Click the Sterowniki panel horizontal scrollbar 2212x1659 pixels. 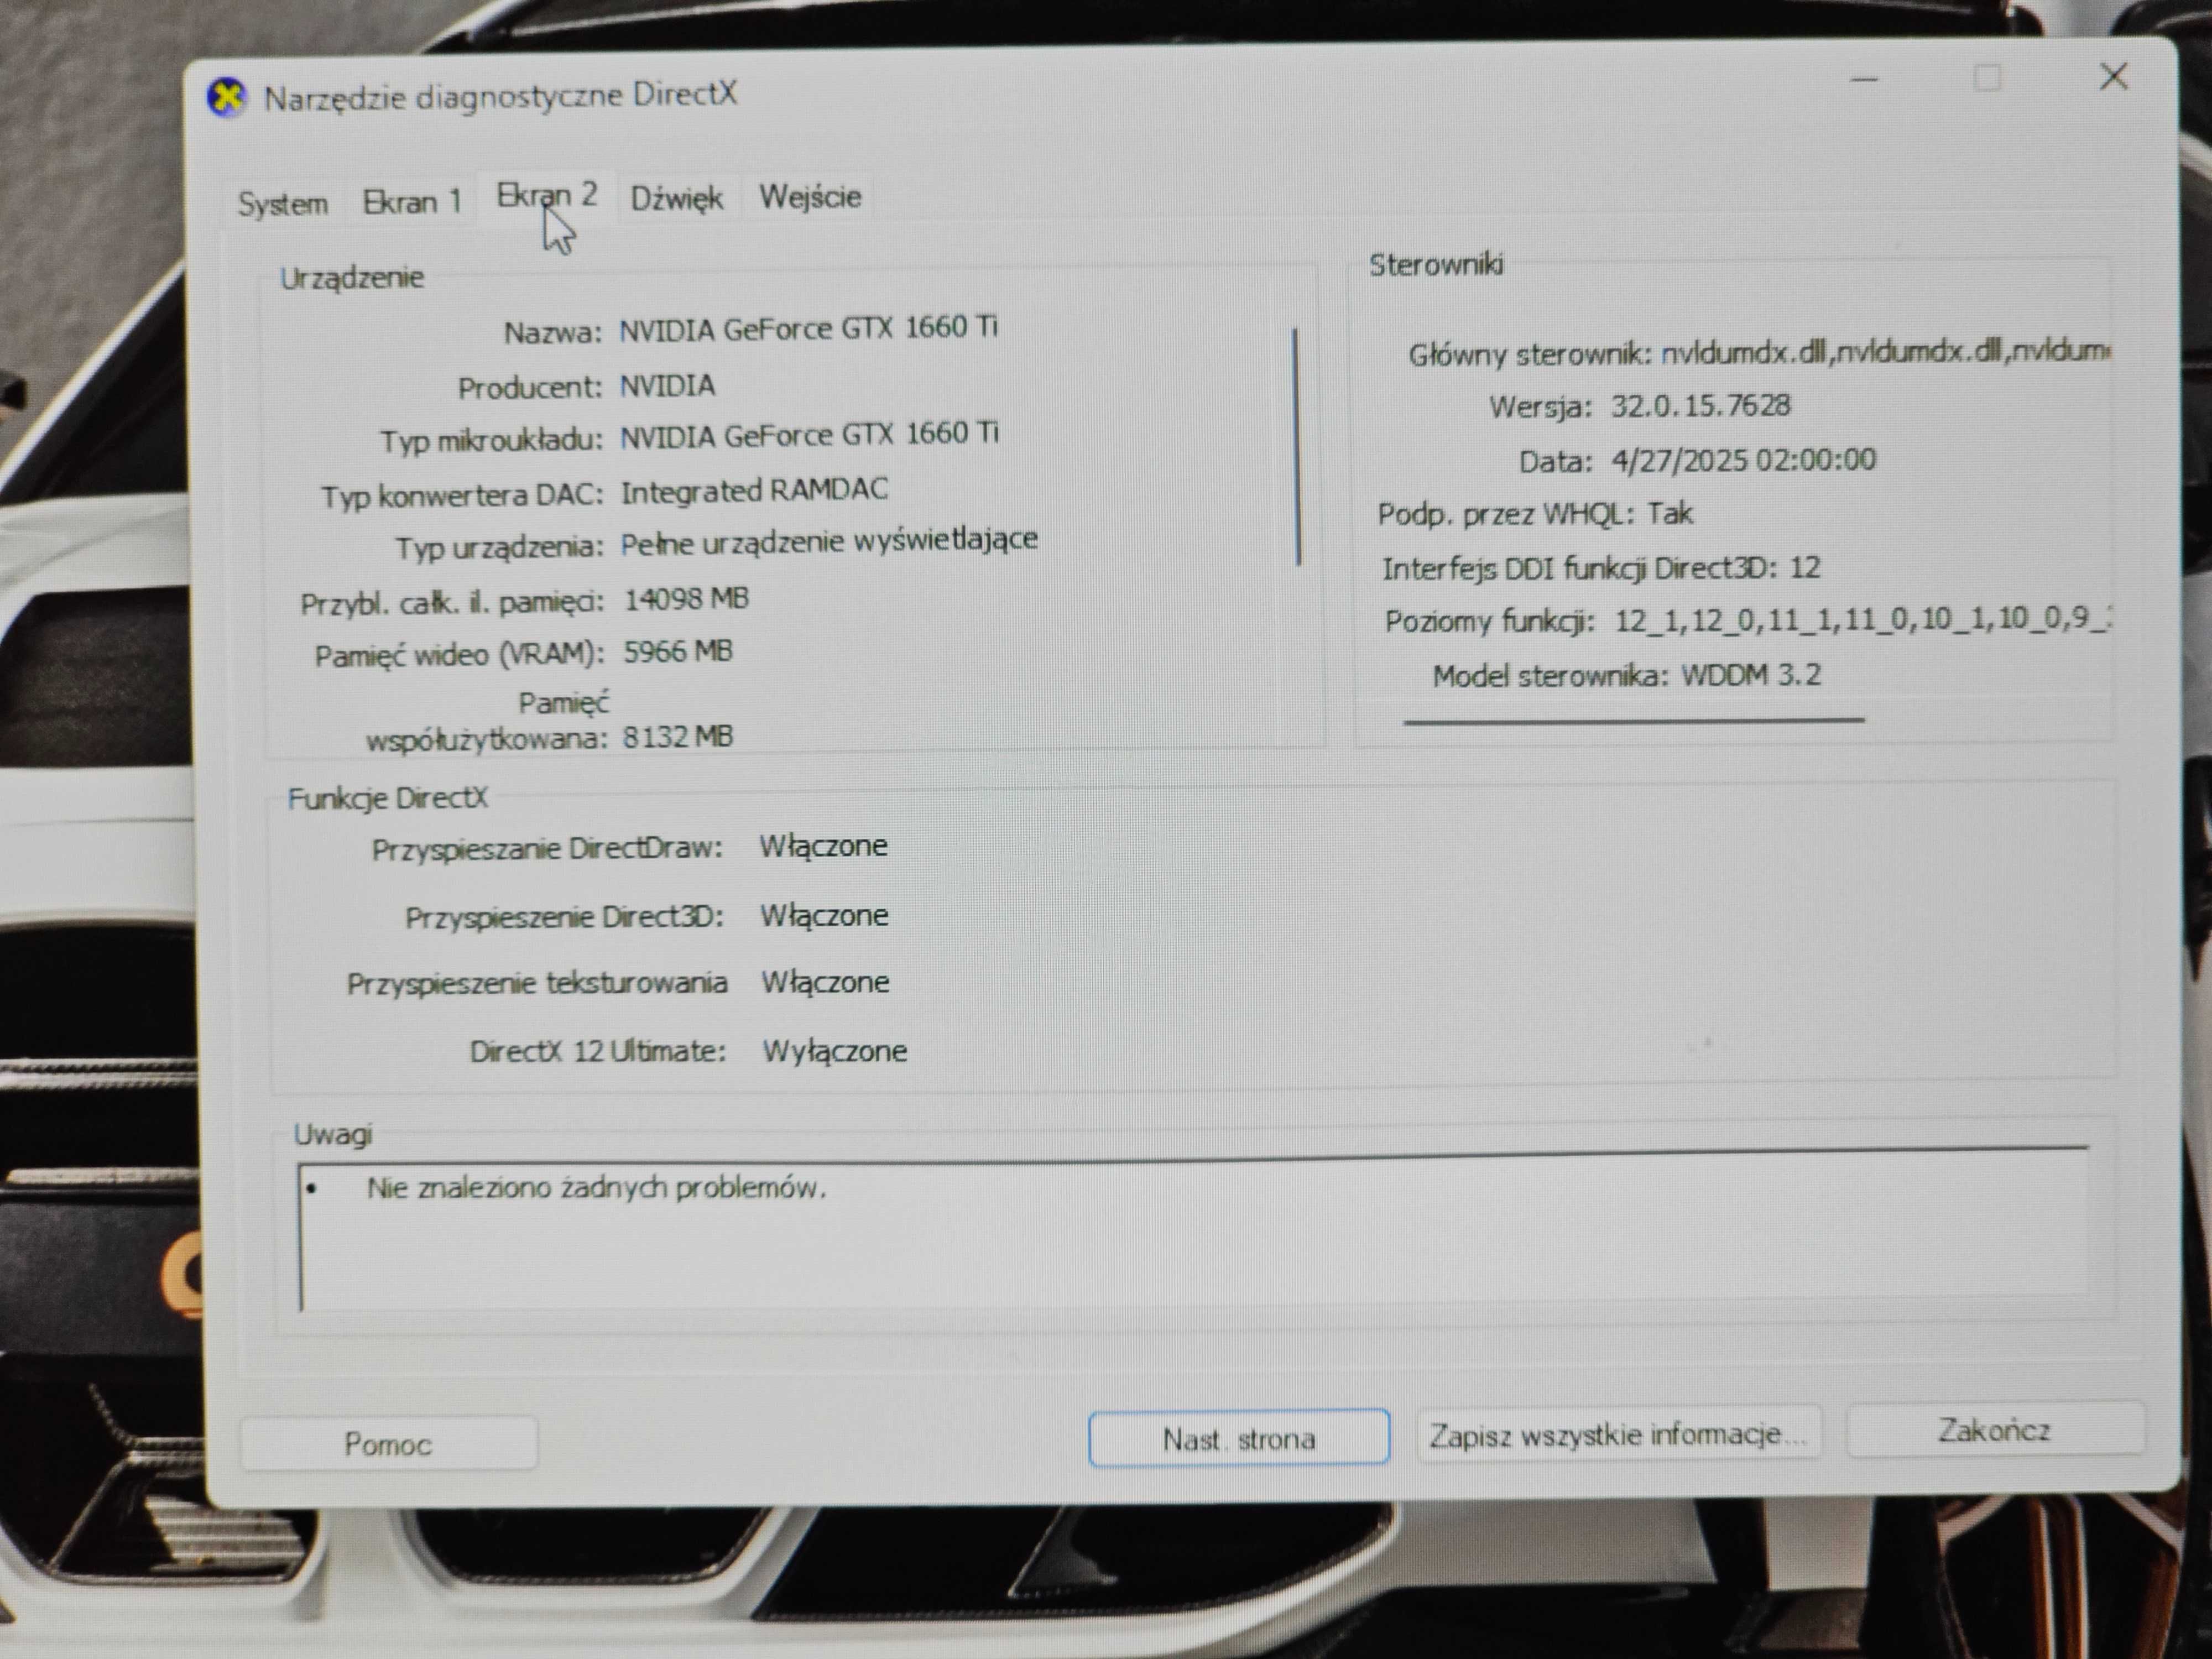(x=1634, y=719)
